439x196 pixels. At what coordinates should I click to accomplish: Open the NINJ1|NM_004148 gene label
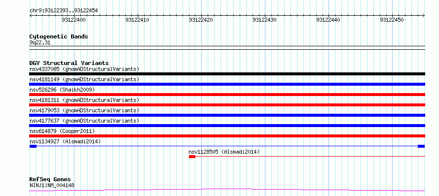coord(52,185)
